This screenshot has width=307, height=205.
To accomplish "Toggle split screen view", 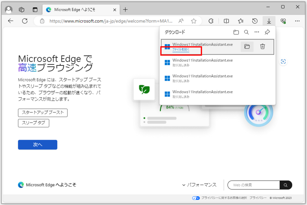I will point(226,21).
